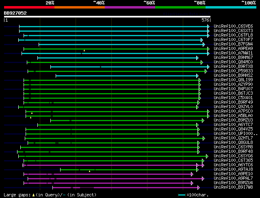The width and height of the screenshot is (260, 198).
Task: Select the UniRef100_A7NWI1 label
Action: 233,53
